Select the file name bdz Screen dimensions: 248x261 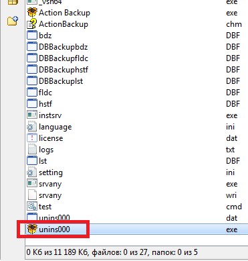(45, 36)
